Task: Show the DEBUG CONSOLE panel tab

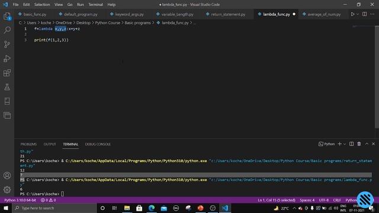Action: click(98, 144)
